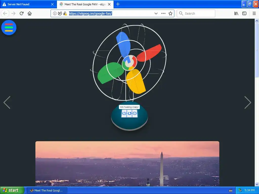Click the scrollbar down arrow
259x194 pixels.
(x=257, y=184)
